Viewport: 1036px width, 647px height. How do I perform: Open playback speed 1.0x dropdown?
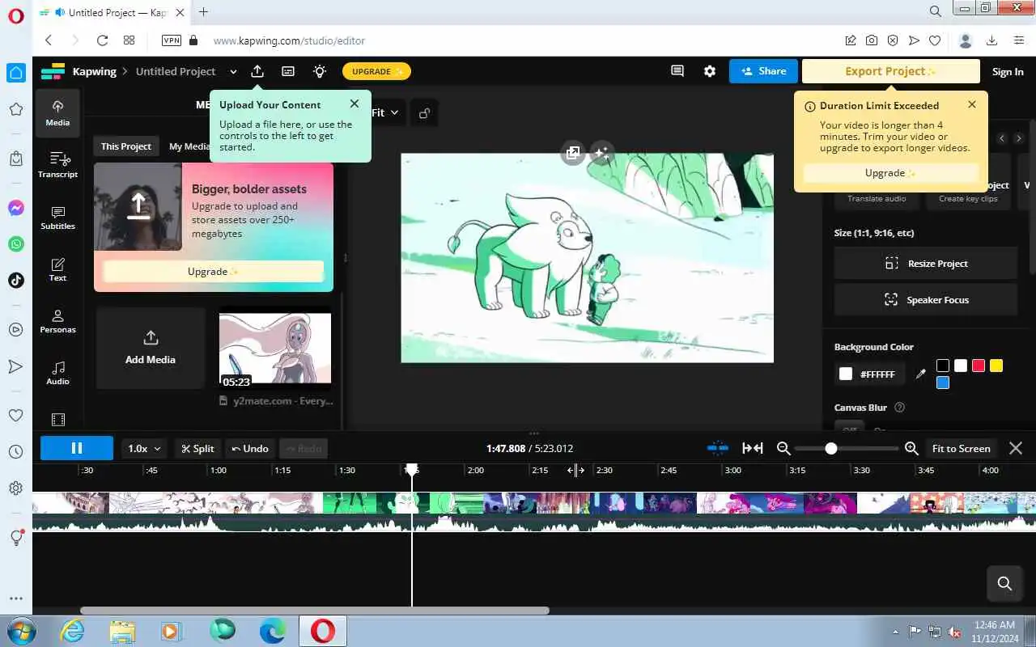pos(144,448)
